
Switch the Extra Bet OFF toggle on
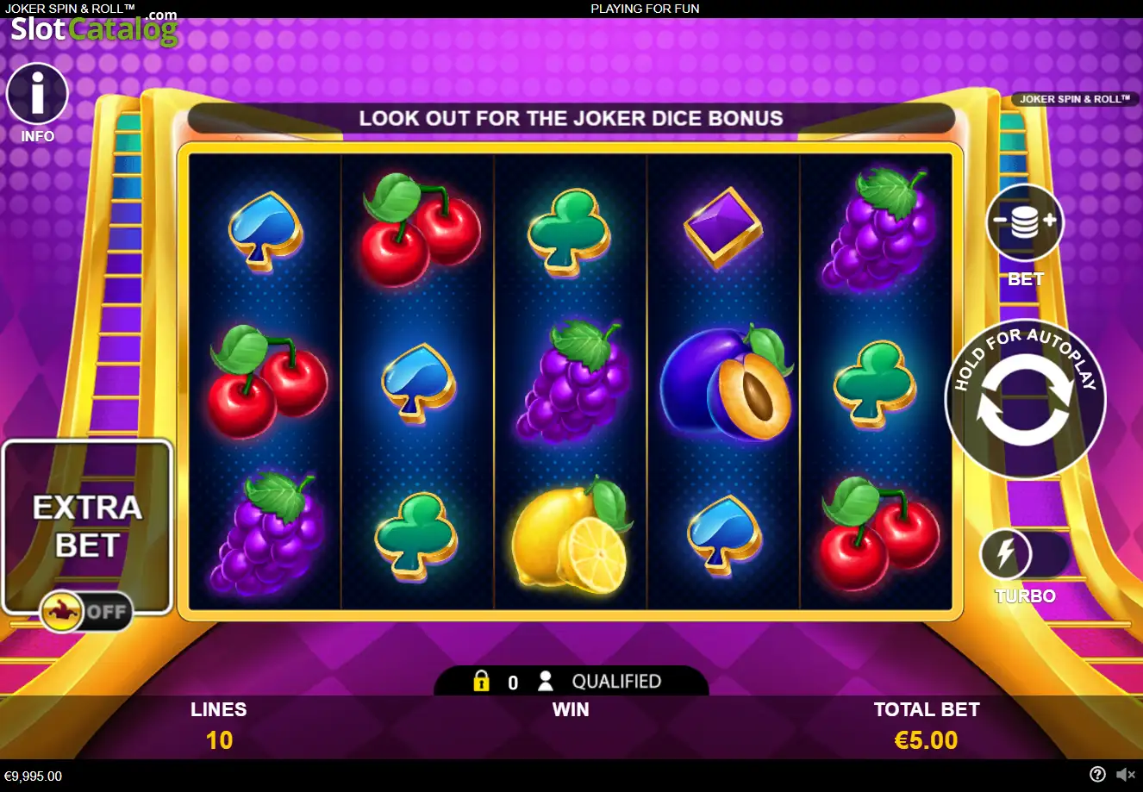(x=87, y=612)
